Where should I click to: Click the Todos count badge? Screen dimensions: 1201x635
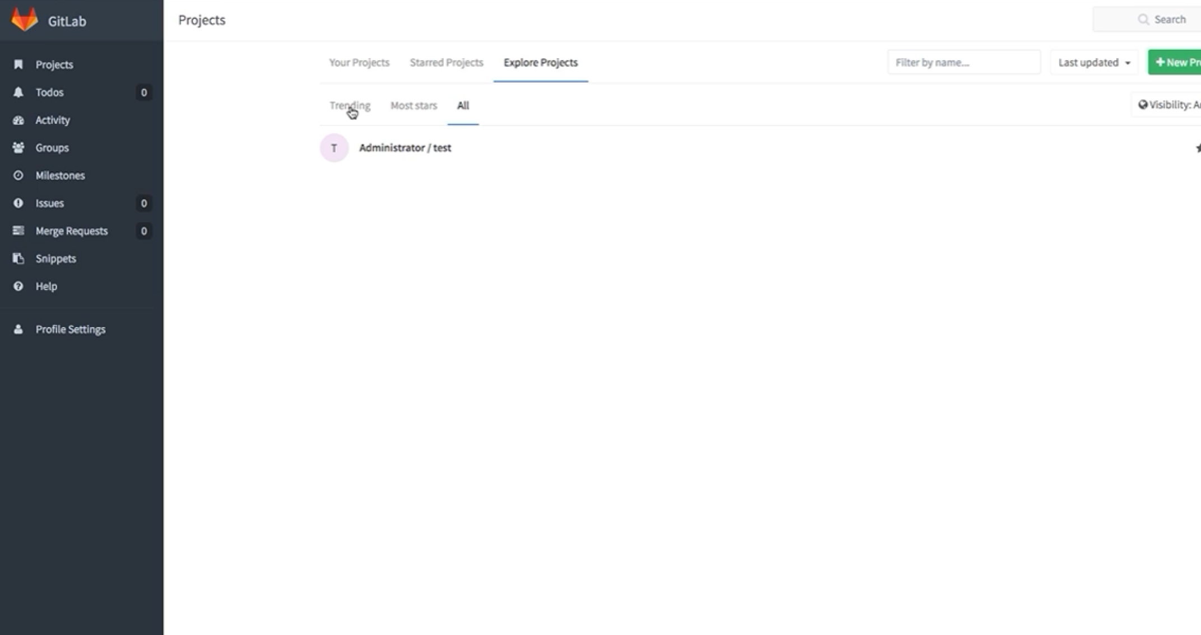[143, 92]
